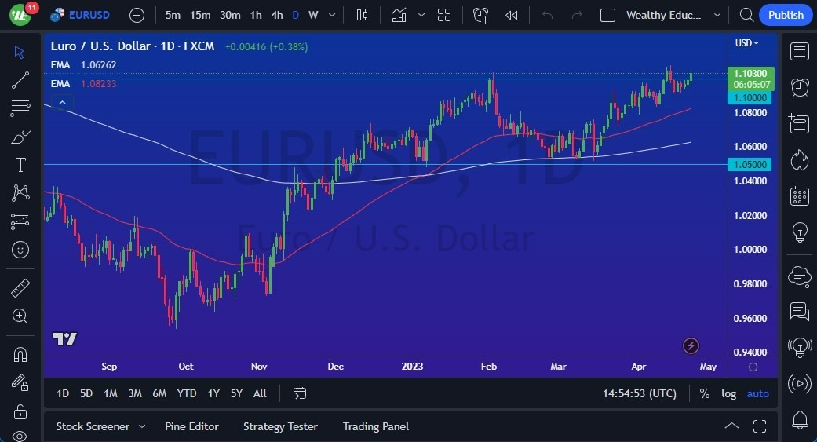Open the ideas lightbulb panel
The width and height of the screenshot is (817, 442).
coord(799,232)
